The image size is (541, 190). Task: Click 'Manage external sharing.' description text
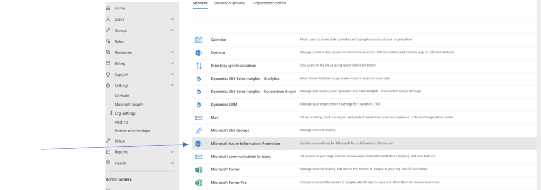click(318, 130)
